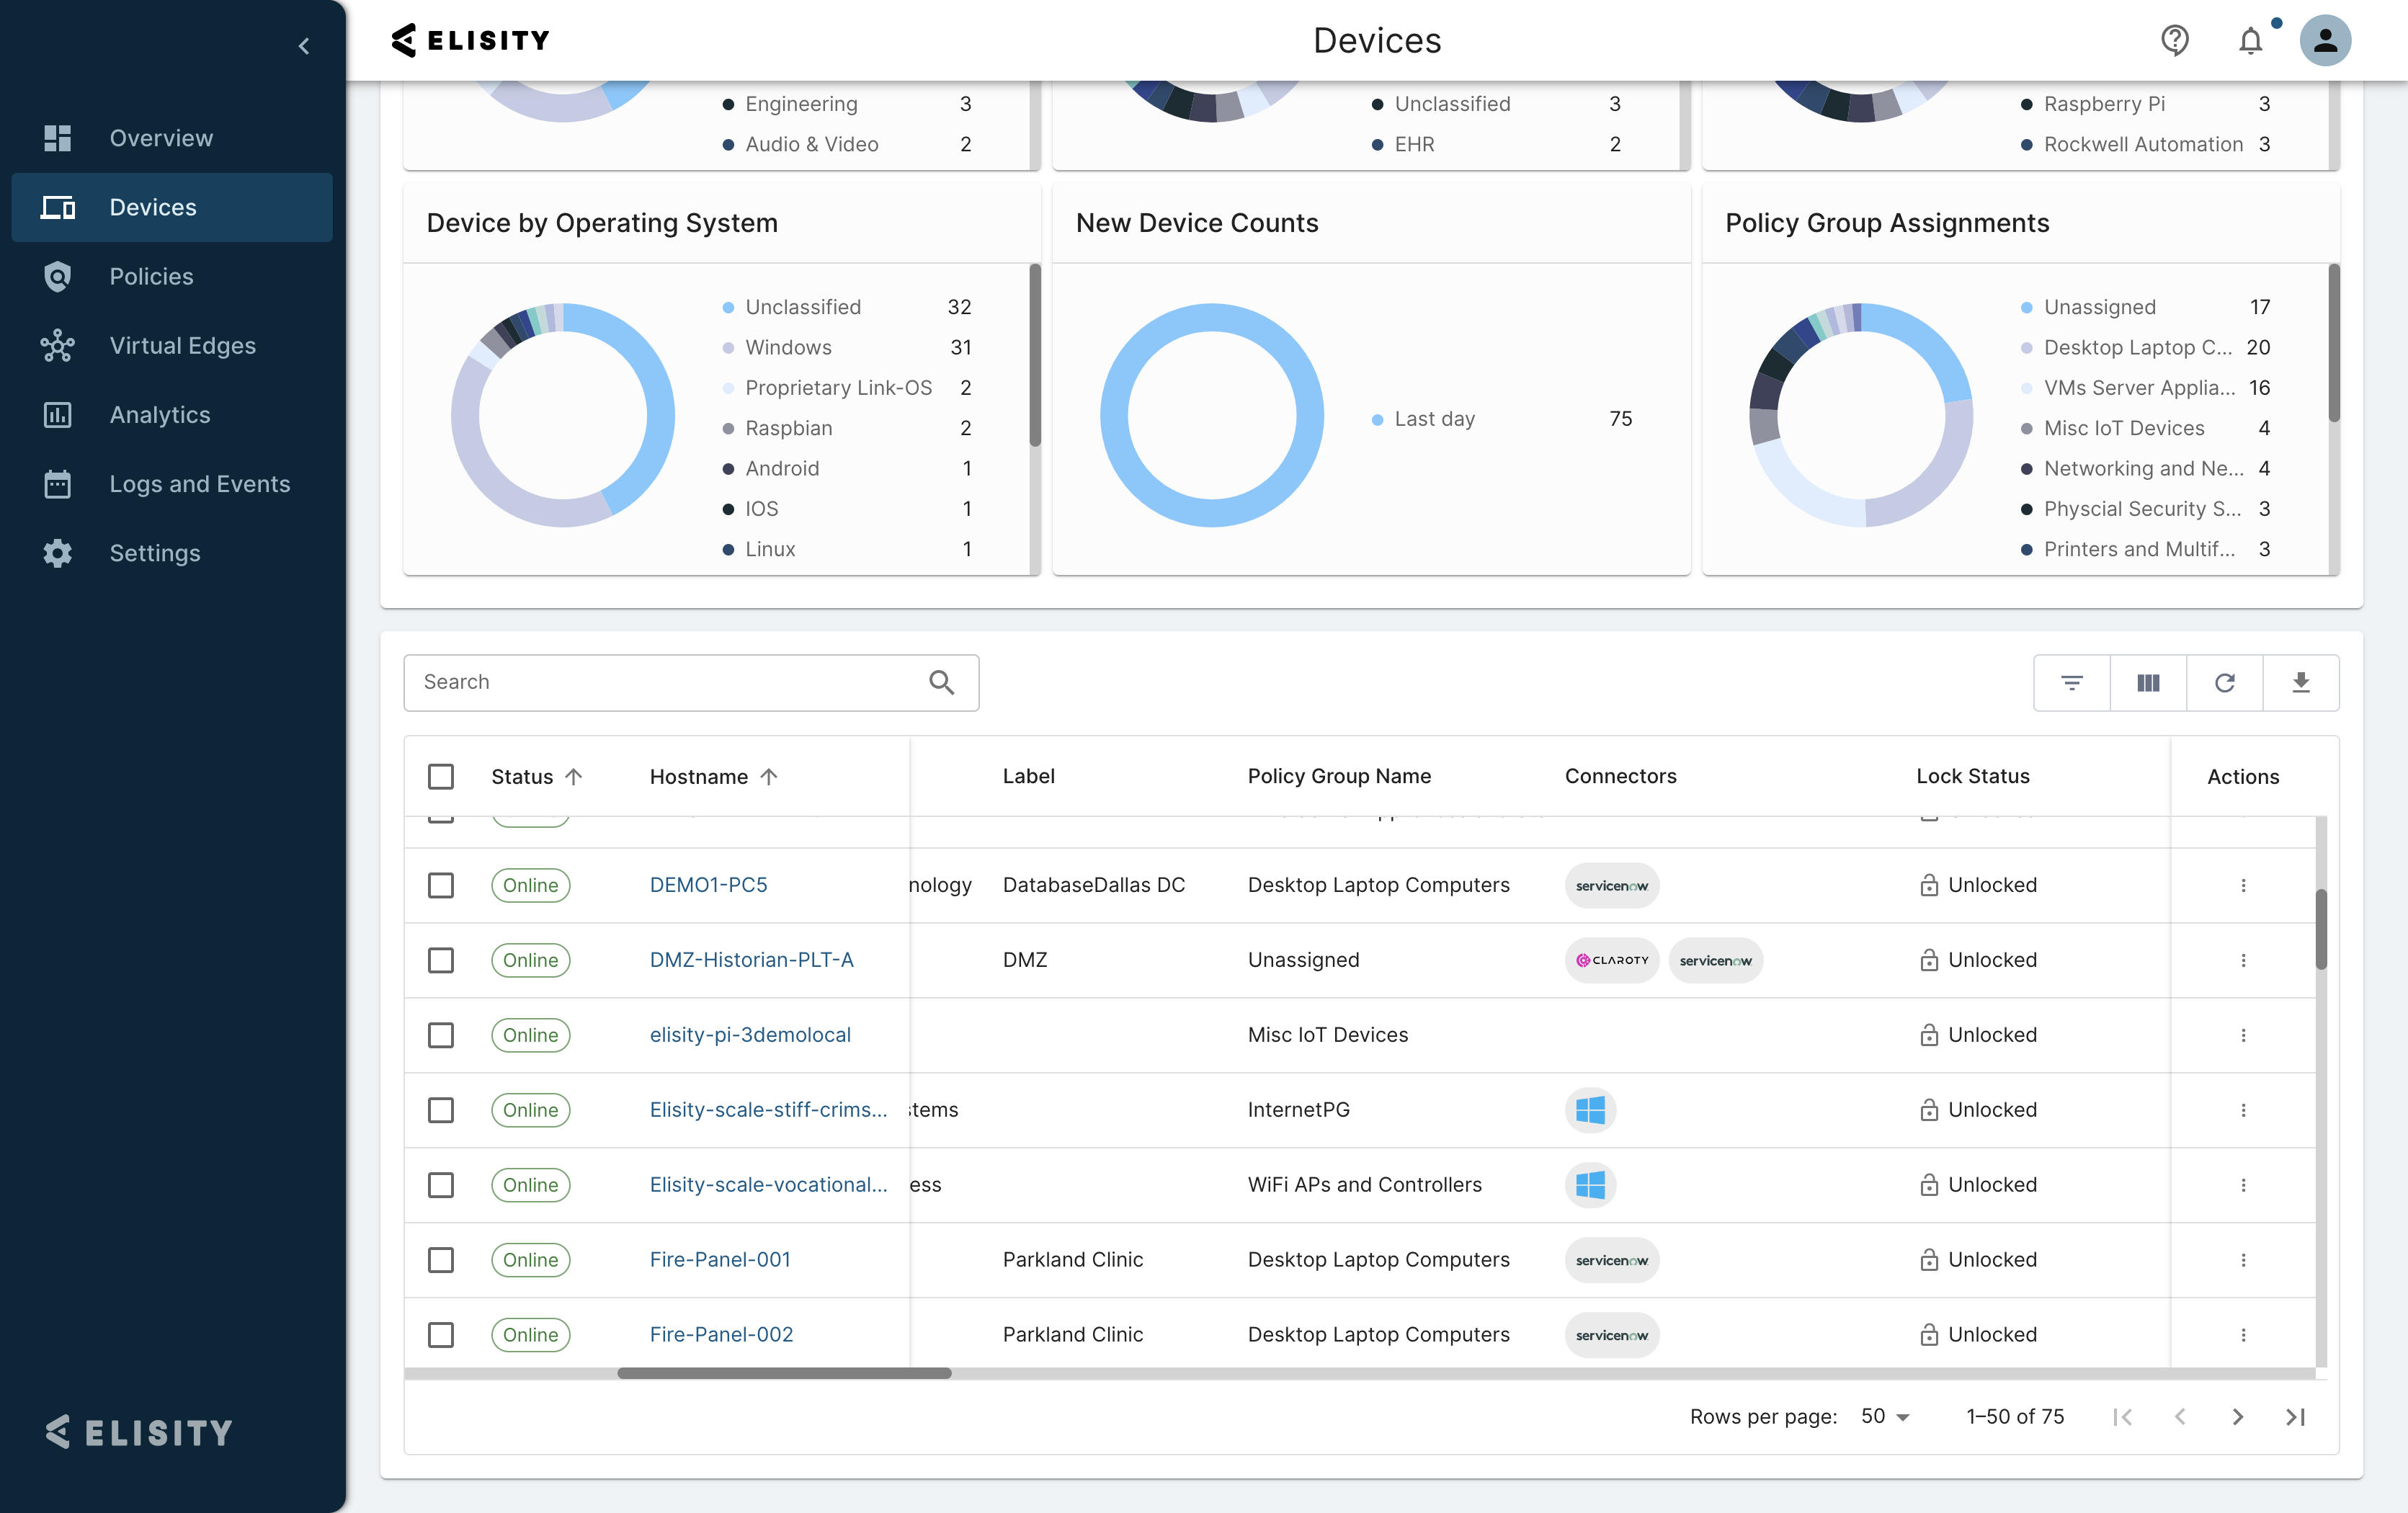Viewport: 2408px width, 1513px height.
Task: Click the Windows legend color dot
Action: pos(728,348)
